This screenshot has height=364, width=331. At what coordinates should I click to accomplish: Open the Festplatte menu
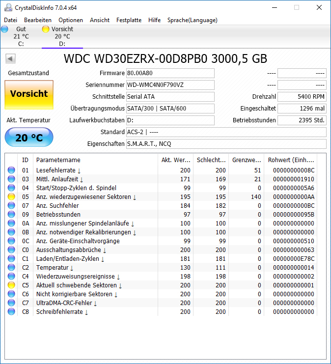tap(129, 20)
